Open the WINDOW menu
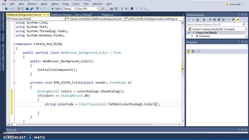The width and height of the screenshot is (249, 140). pos(98,4)
